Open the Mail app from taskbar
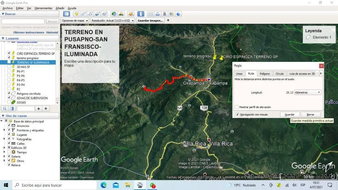The image size is (338, 190). pos(116,185)
